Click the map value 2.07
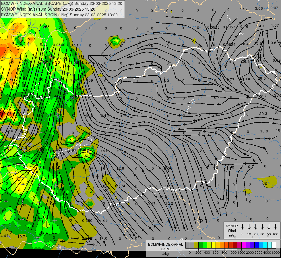Viewport: 281px width, 258px height. click(274, 8)
